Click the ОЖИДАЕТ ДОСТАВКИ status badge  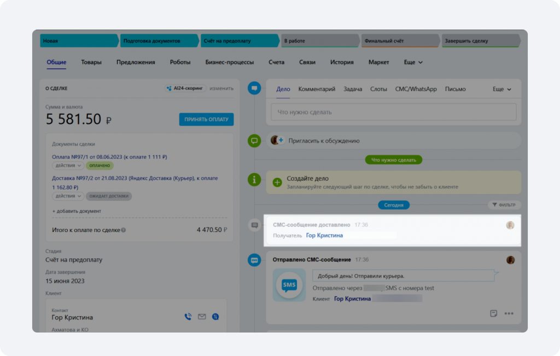pyautogui.click(x=109, y=196)
